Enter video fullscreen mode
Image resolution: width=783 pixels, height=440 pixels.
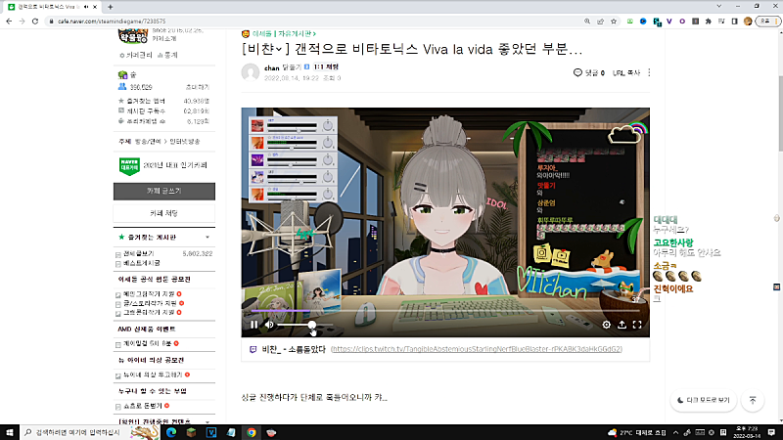[x=637, y=325]
